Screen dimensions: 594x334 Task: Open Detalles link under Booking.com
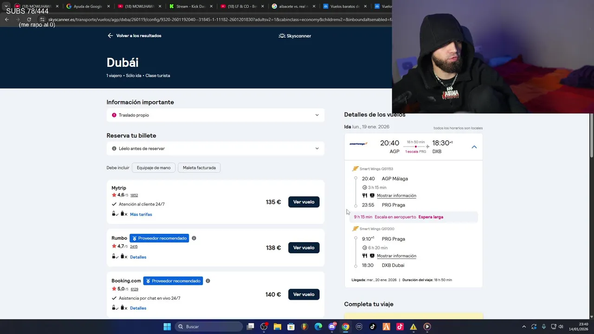(x=138, y=308)
